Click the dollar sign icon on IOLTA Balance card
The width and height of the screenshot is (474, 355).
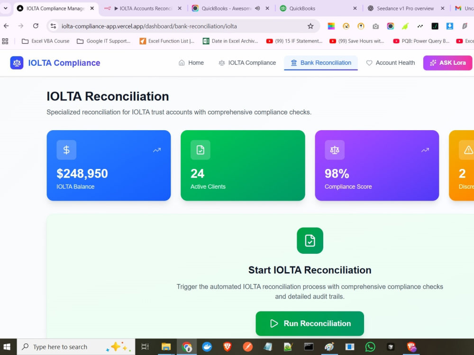pos(66,150)
